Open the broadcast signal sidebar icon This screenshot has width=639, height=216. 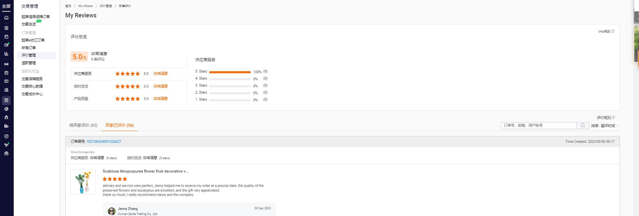click(6, 64)
